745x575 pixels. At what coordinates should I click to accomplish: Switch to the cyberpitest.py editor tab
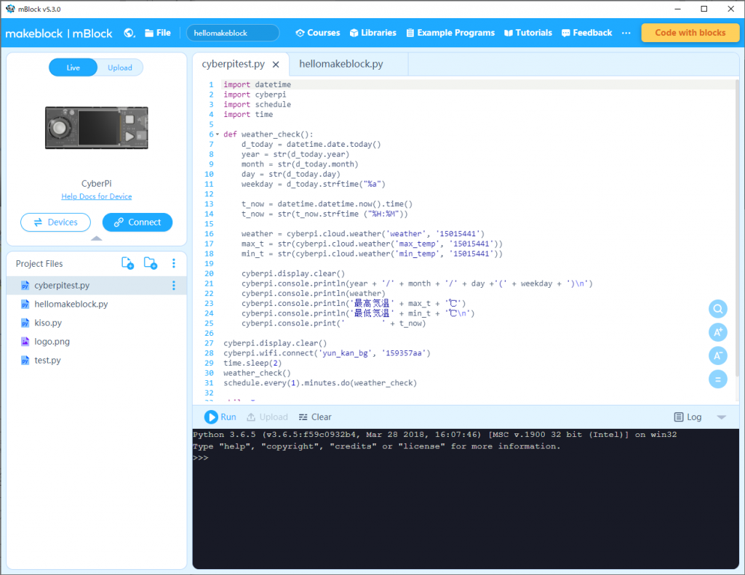(x=233, y=64)
